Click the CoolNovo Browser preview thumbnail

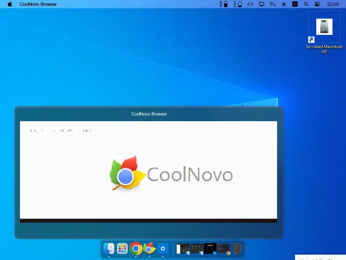[x=149, y=172]
